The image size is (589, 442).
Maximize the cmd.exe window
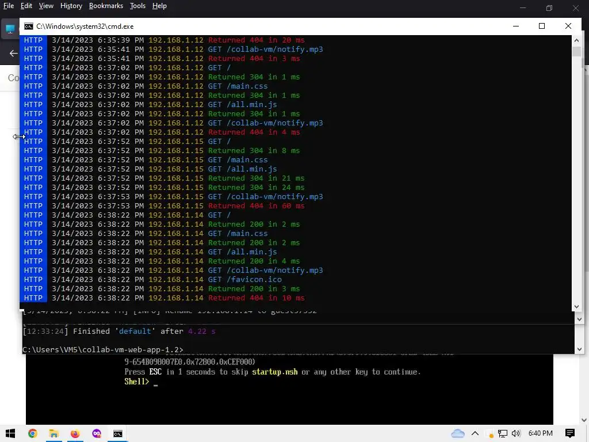pos(542,26)
